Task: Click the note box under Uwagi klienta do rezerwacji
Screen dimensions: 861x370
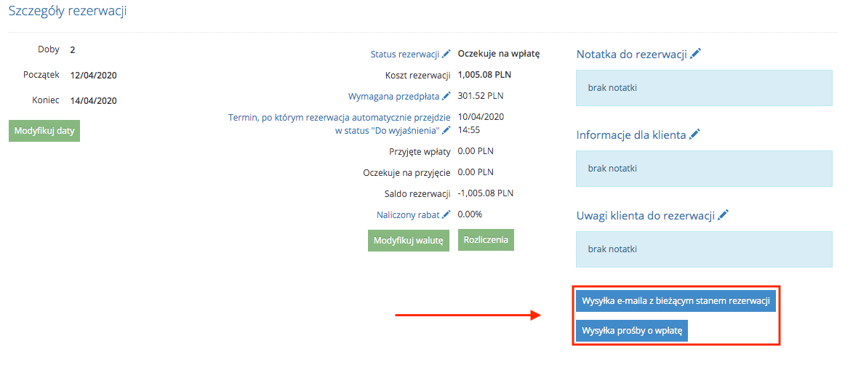Action: click(704, 249)
